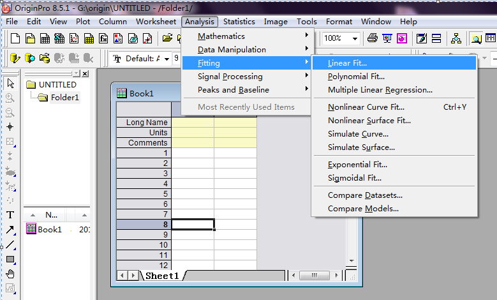Screen dimensions: 497x300
Task: Open database Query Builder pencil icon
Action: pyautogui.click(x=15, y=58)
